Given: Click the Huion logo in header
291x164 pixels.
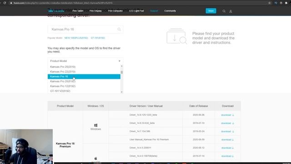Looking at the screenshot, I should tap(56, 11).
